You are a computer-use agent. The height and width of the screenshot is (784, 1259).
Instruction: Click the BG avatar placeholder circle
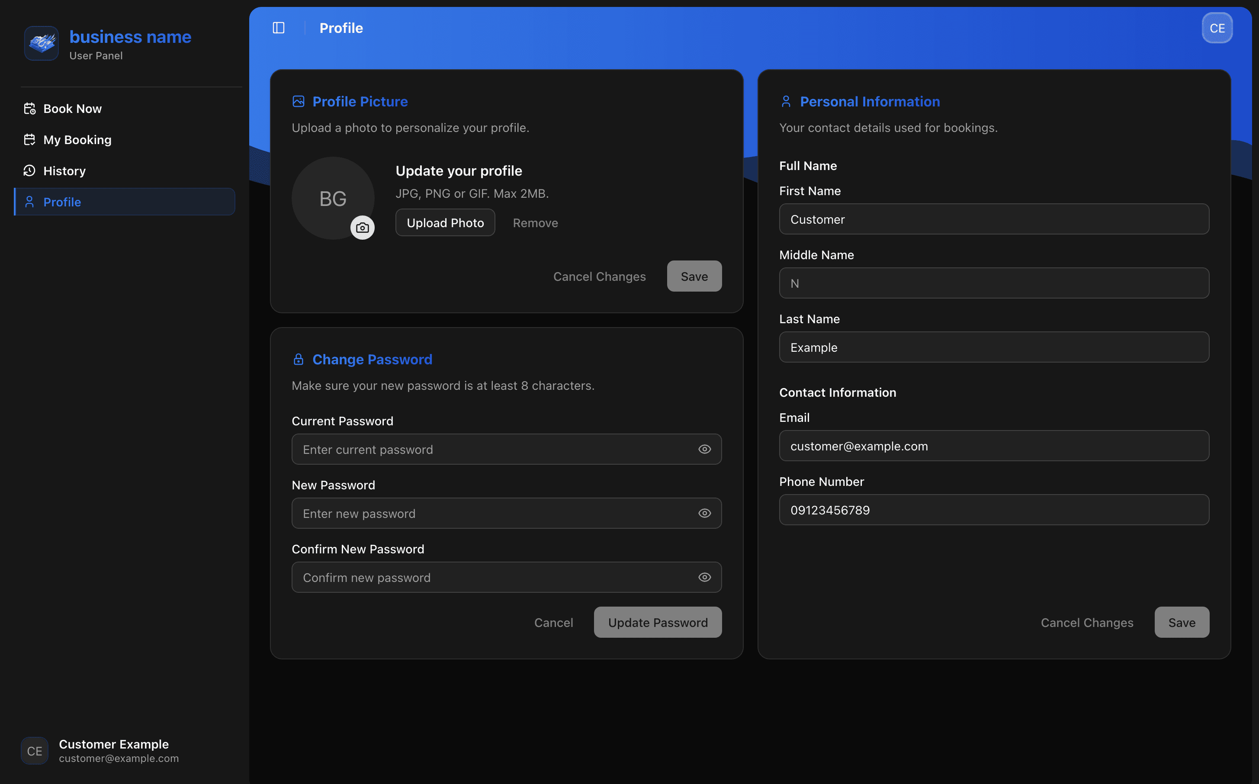333,198
